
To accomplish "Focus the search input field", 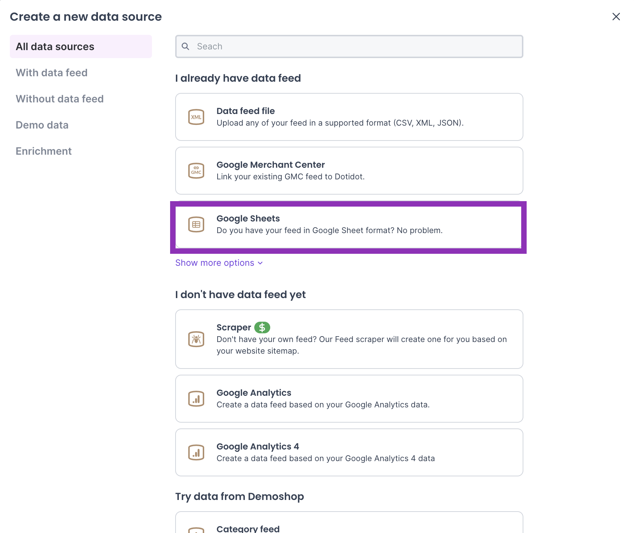I will point(355,46).
